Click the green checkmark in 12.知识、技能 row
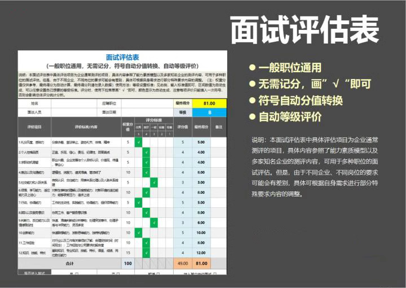 tap(146, 252)
